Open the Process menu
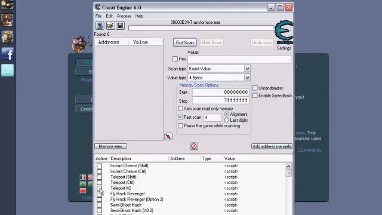This screenshot has width=382, height=215. coord(124,16)
